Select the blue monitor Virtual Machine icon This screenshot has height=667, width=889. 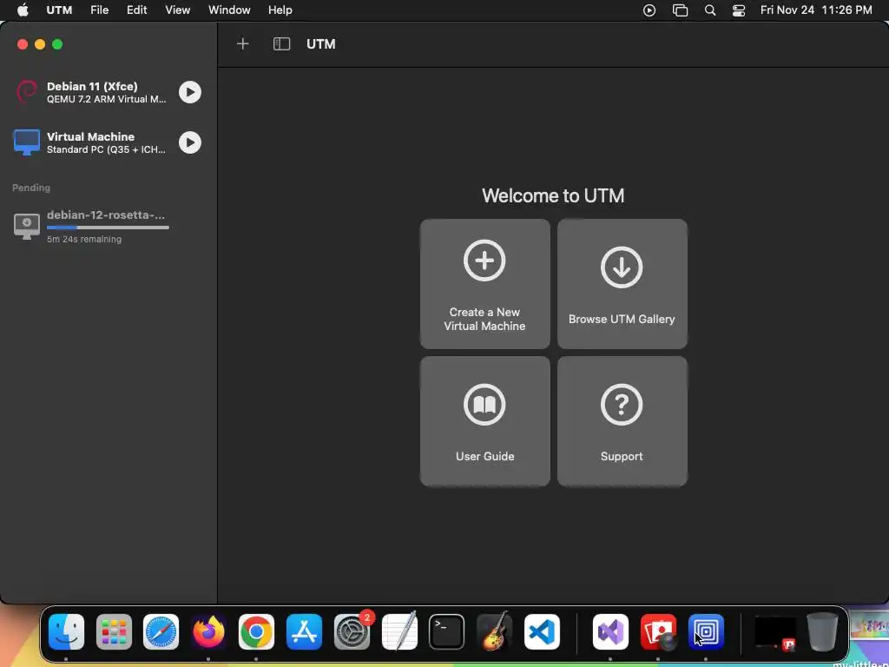(27, 142)
